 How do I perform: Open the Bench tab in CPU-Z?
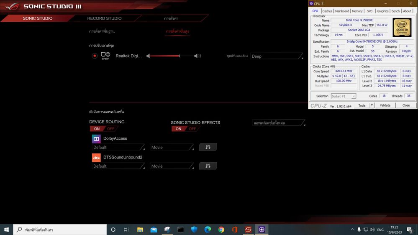[x=395, y=11]
